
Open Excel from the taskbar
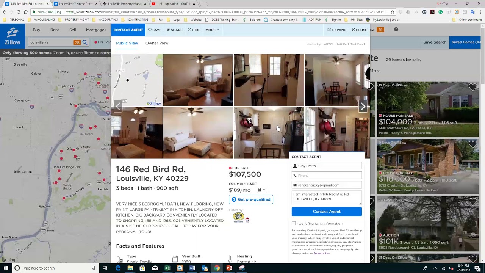tap(167, 268)
